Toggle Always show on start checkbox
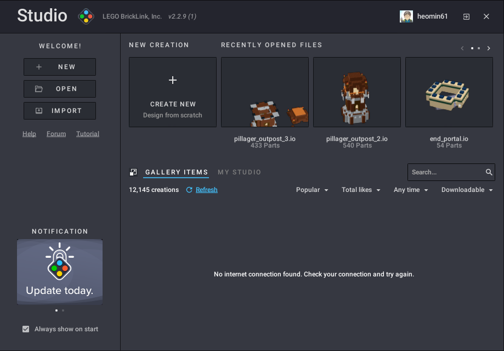 pos(26,329)
